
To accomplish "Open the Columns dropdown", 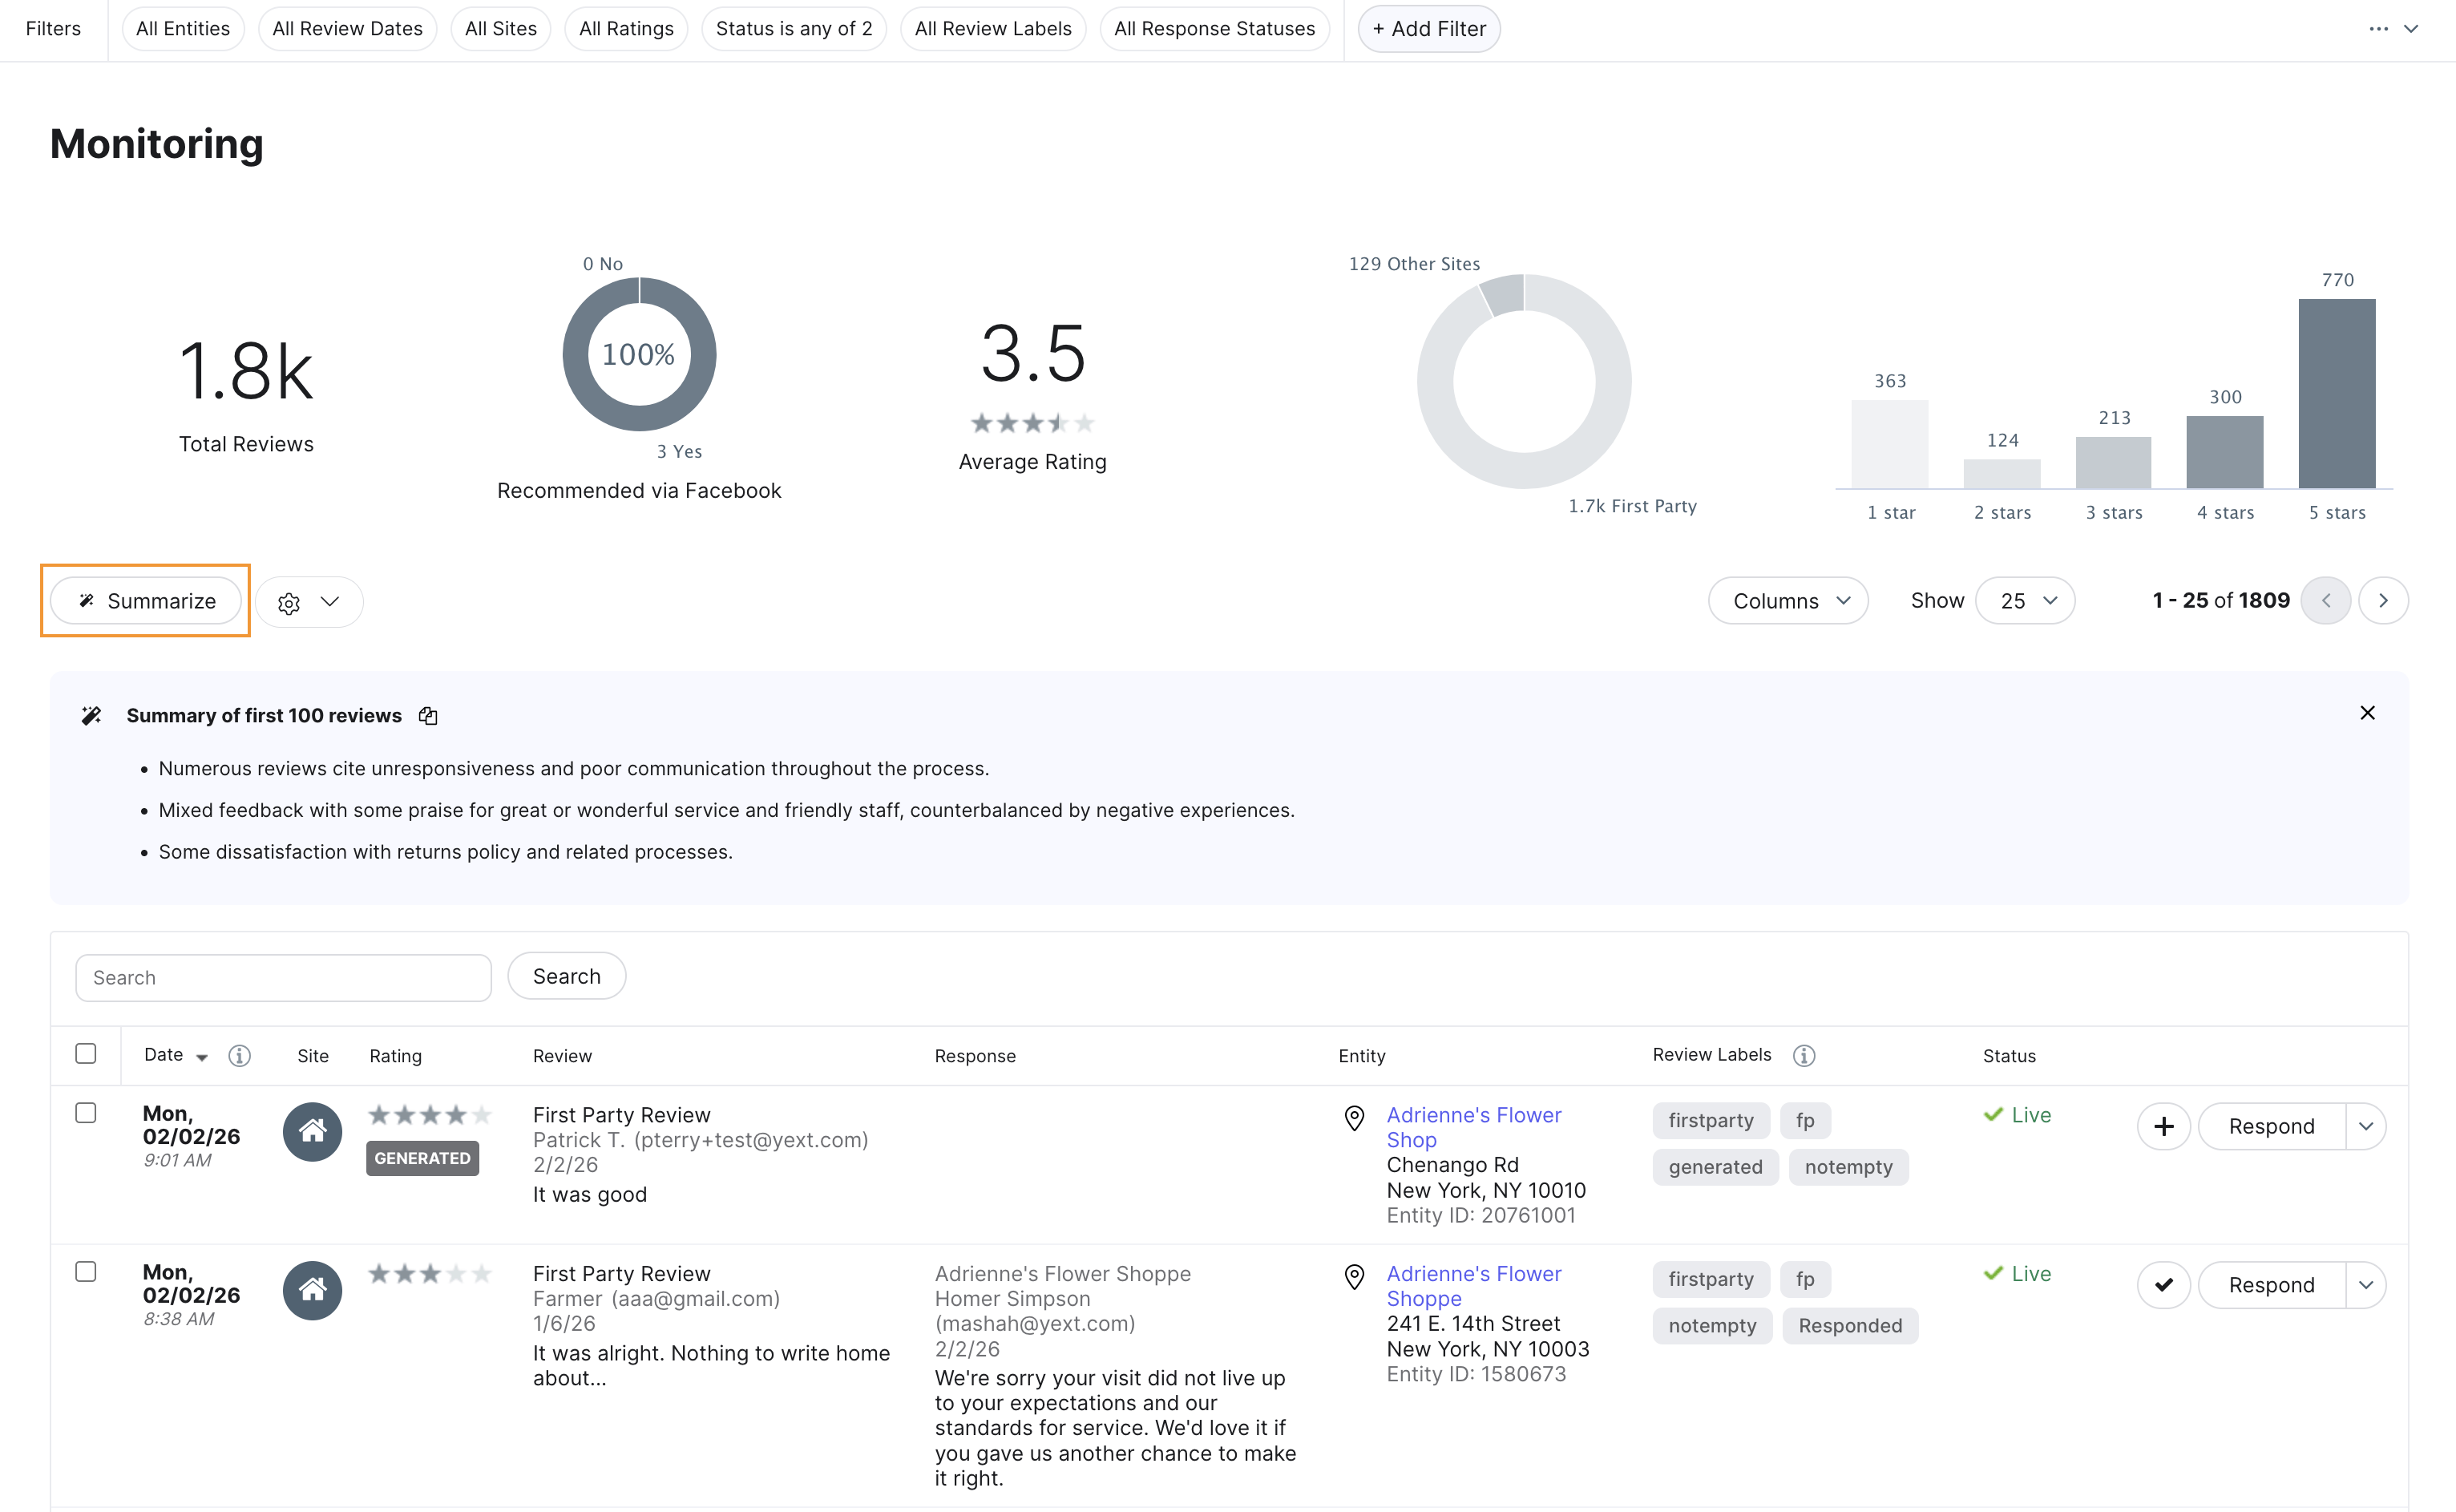I will pos(1788,600).
